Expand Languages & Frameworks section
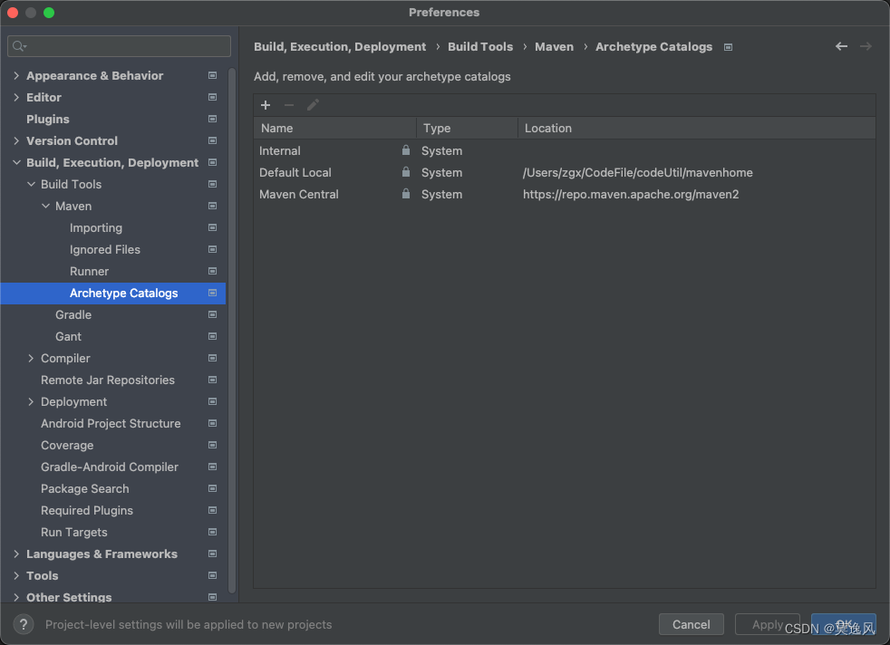890x645 pixels. point(16,554)
